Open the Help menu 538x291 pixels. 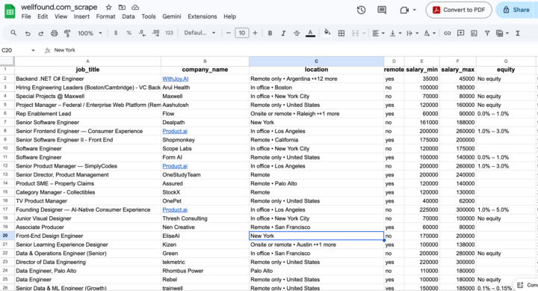pos(229,16)
